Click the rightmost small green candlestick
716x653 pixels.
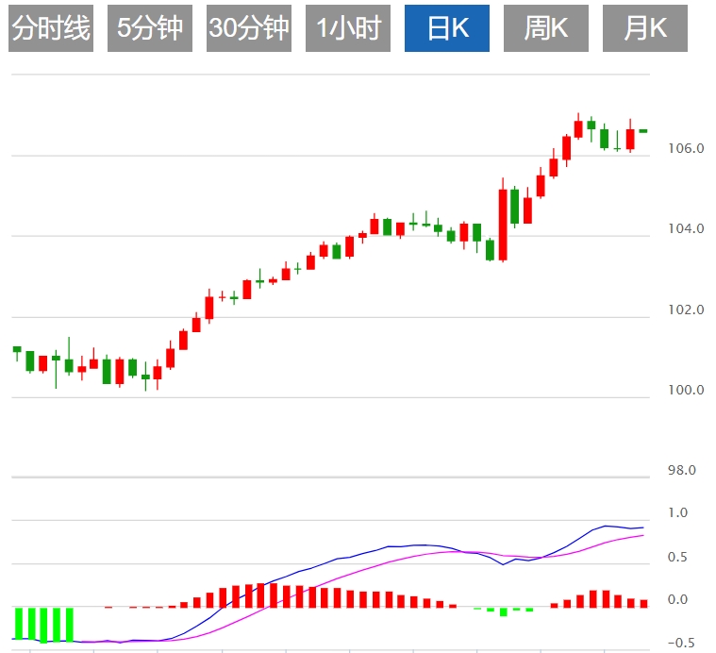click(643, 130)
